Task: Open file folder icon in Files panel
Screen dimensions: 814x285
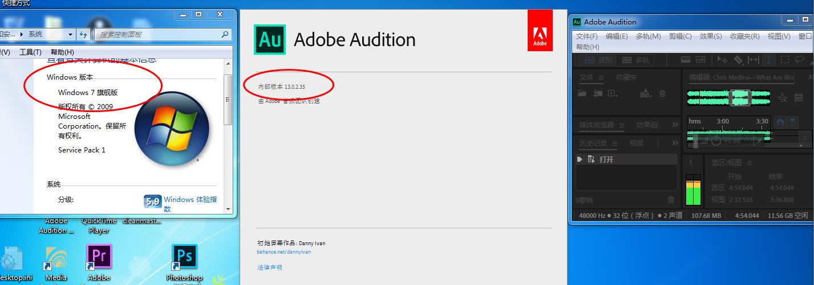Action: [x=582, y=93]
